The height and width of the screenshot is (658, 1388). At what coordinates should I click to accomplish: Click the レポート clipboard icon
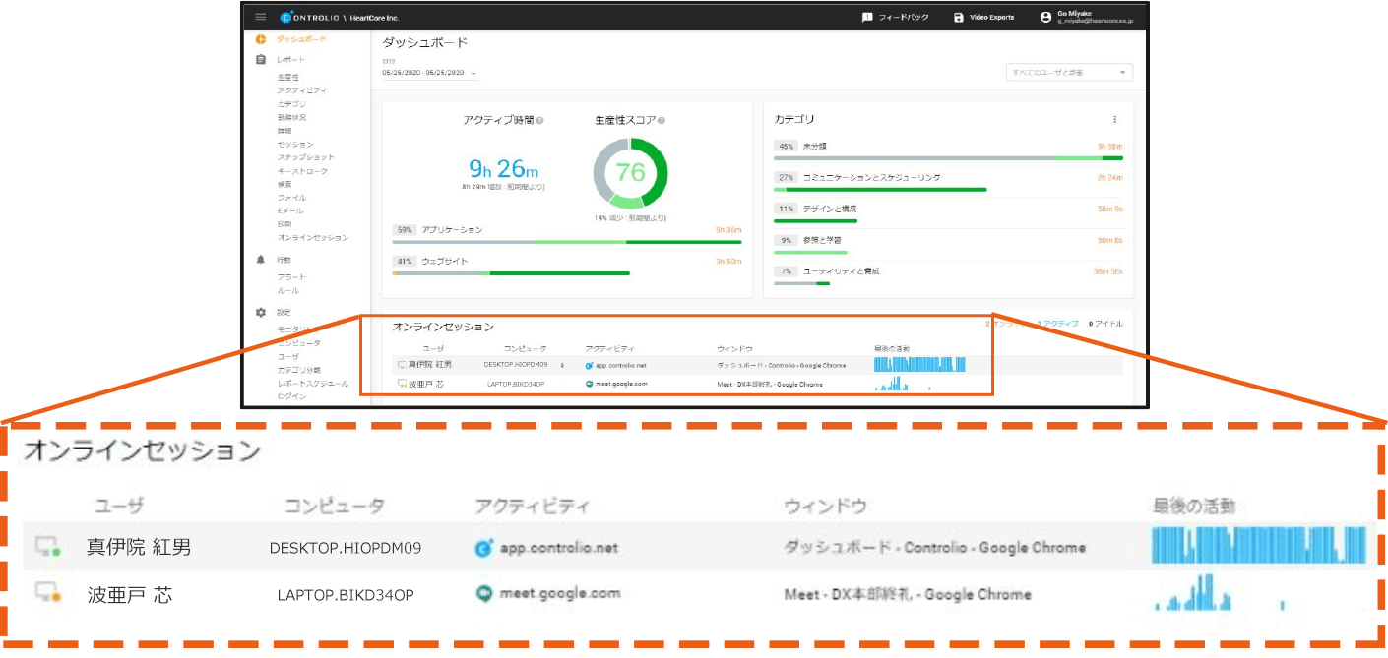pyautogui.click(x=261, y=60)
